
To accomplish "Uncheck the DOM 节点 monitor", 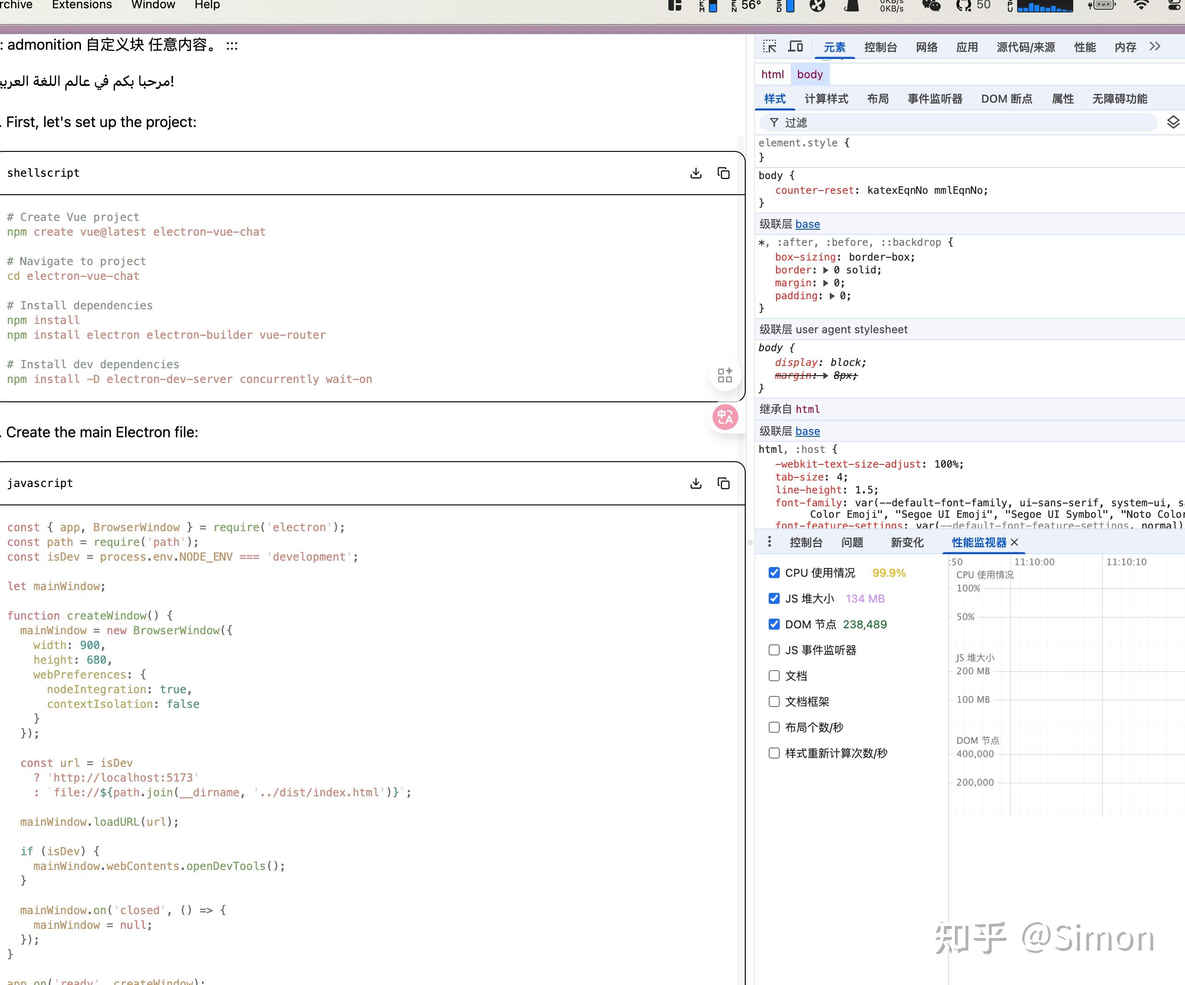I will coord(774,624).
